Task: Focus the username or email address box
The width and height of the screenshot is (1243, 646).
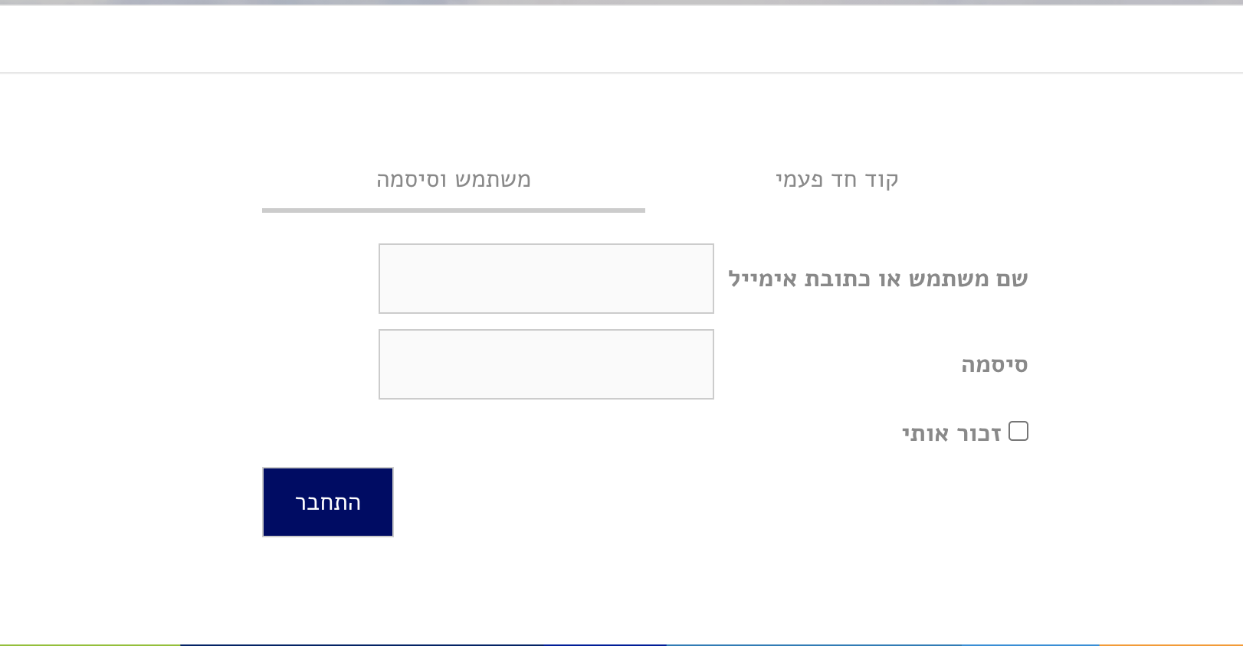Action: point(545,279)
